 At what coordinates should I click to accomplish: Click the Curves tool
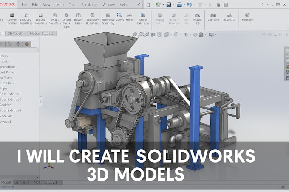[119, 17]
